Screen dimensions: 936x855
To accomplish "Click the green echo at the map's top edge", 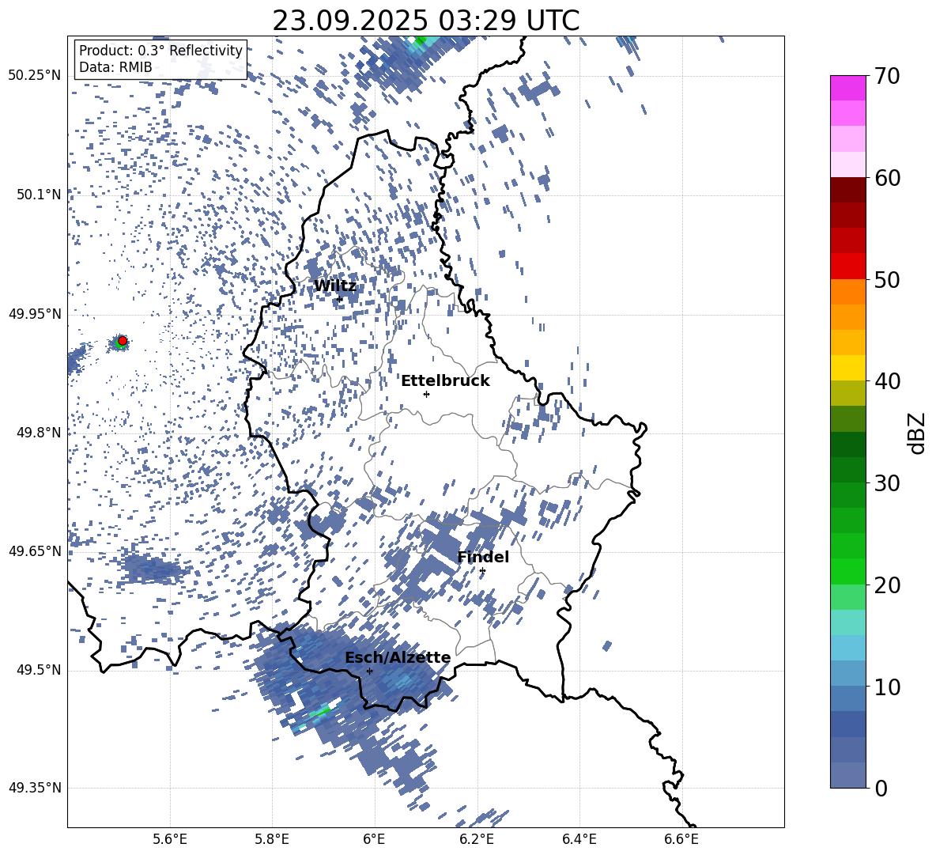I will click(420, 40).
